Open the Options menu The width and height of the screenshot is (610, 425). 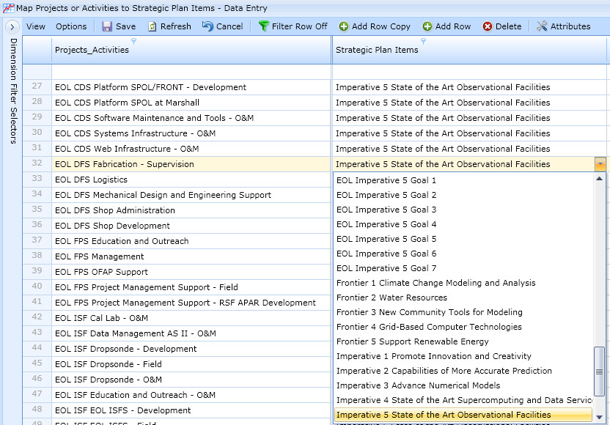click(71, 26)
